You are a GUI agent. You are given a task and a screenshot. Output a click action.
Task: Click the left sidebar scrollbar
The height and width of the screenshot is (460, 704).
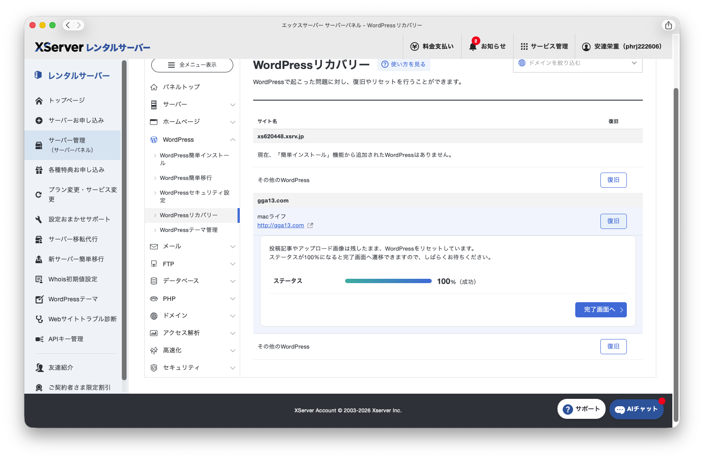point(124,220)
